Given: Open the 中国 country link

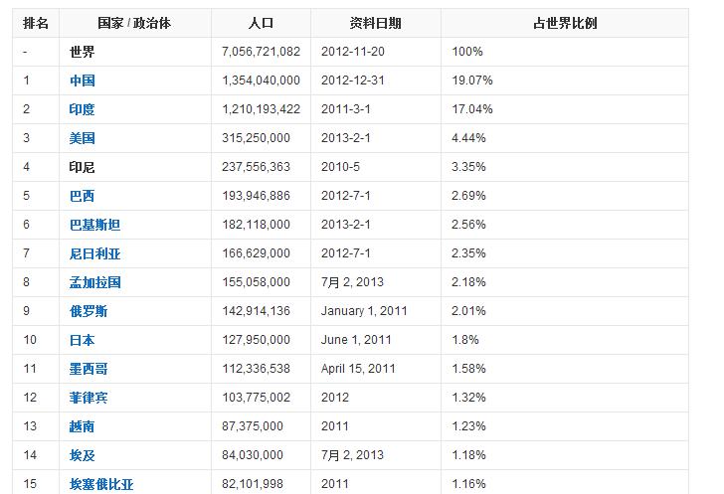Looking at the screenshot, I should tap(83, 81).
